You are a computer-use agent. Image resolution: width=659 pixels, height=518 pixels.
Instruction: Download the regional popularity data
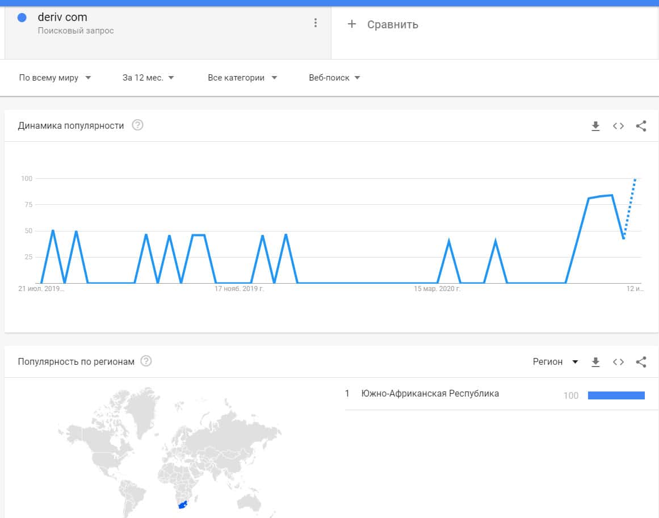point(595,361)
